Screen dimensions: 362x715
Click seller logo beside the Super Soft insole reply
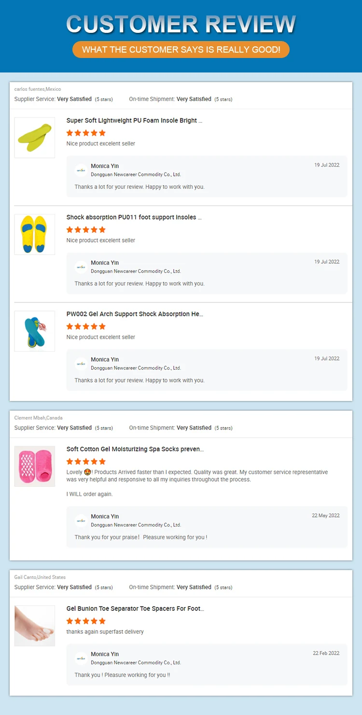(81, 170)
